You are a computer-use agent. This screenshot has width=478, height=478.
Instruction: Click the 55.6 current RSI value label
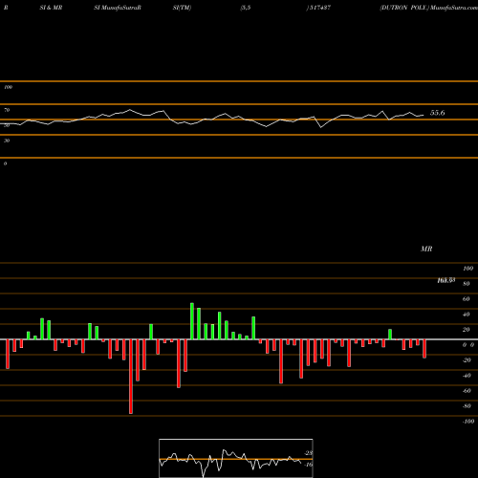[437, 113]
